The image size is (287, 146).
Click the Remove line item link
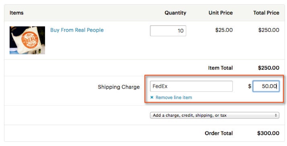[x=174, y=97]
